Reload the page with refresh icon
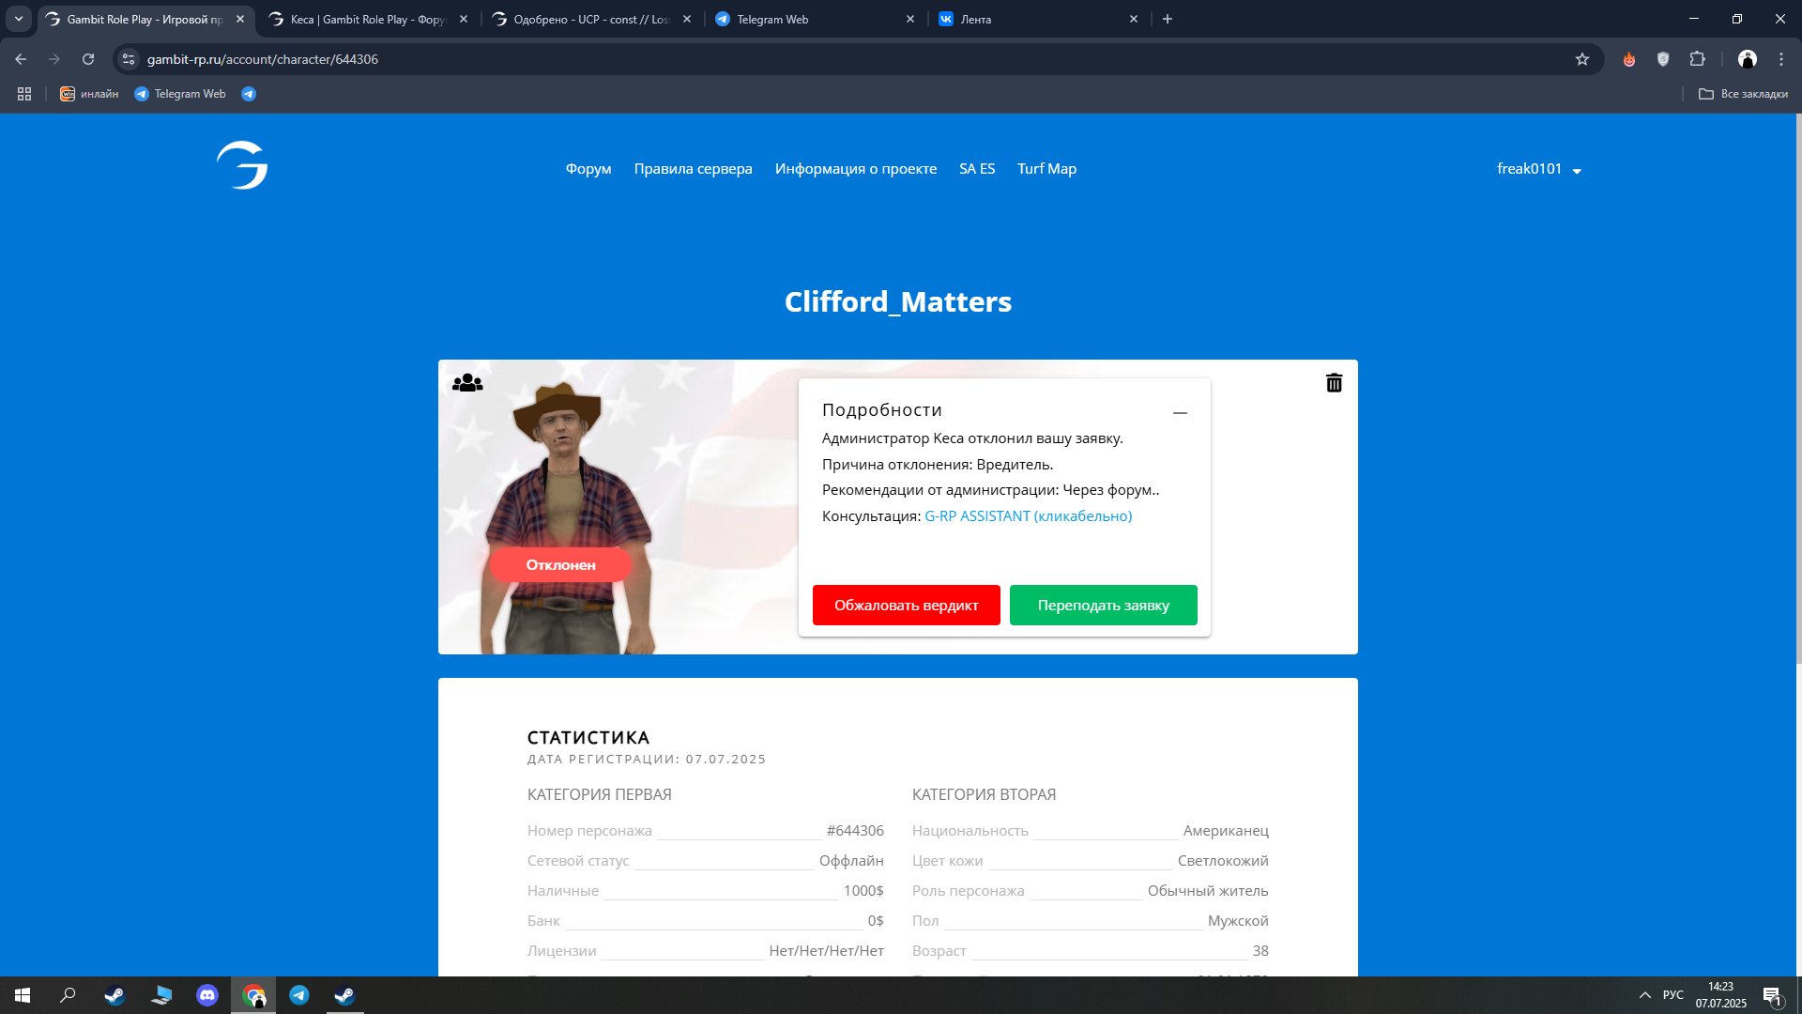Screen dimensions: 1802x1014 point(88,59)
